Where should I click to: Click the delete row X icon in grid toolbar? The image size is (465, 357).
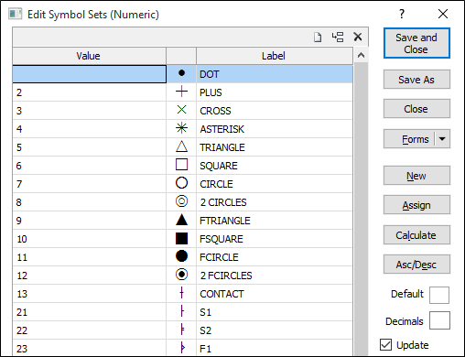[x=358, y=37]
